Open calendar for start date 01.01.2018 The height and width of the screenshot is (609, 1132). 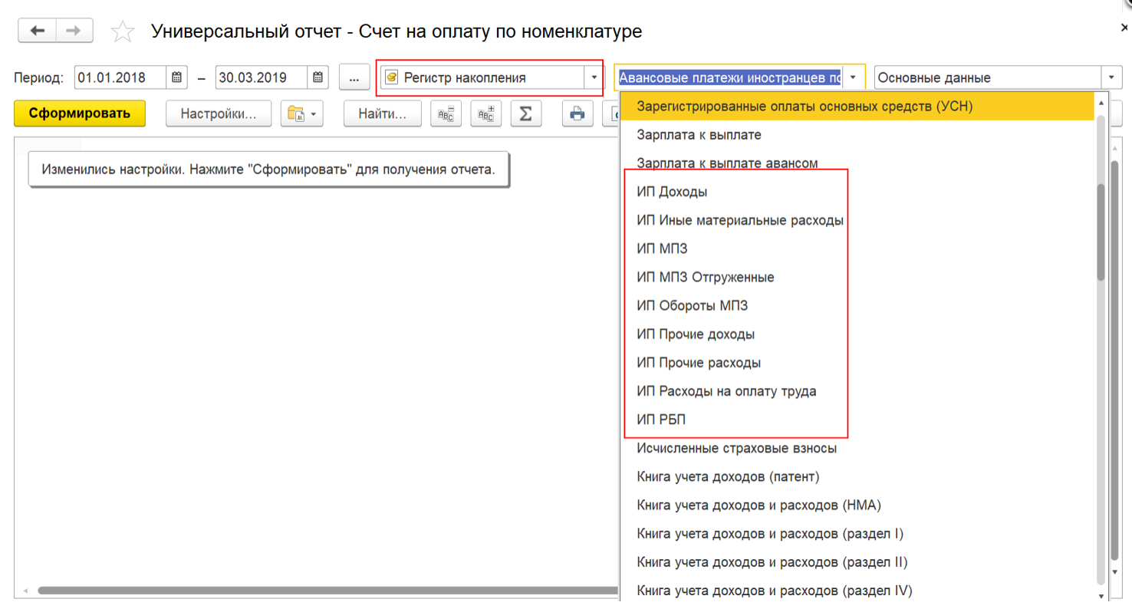pyautogui.click(x=176, y=77)
